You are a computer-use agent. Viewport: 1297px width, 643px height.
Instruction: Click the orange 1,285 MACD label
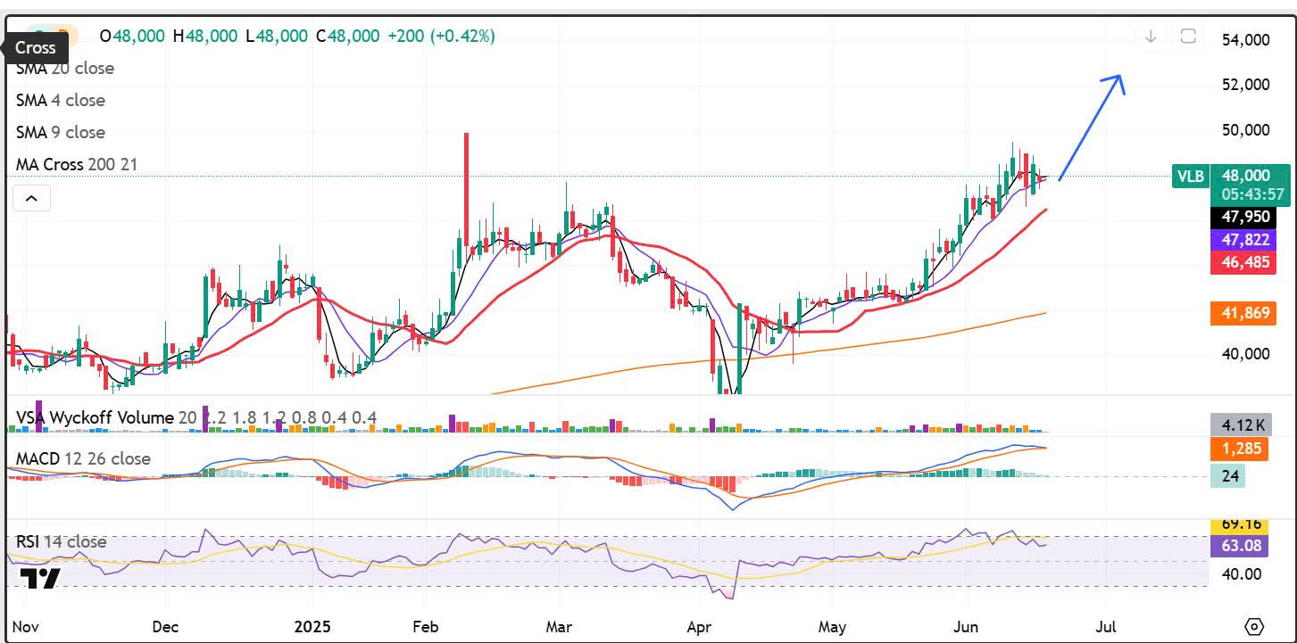point(1241,449)
